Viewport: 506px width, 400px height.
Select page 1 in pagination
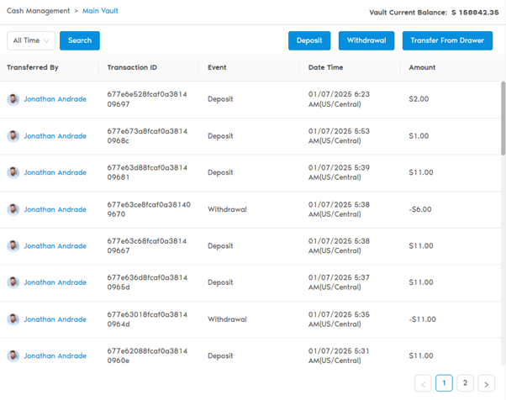[444, 383]
